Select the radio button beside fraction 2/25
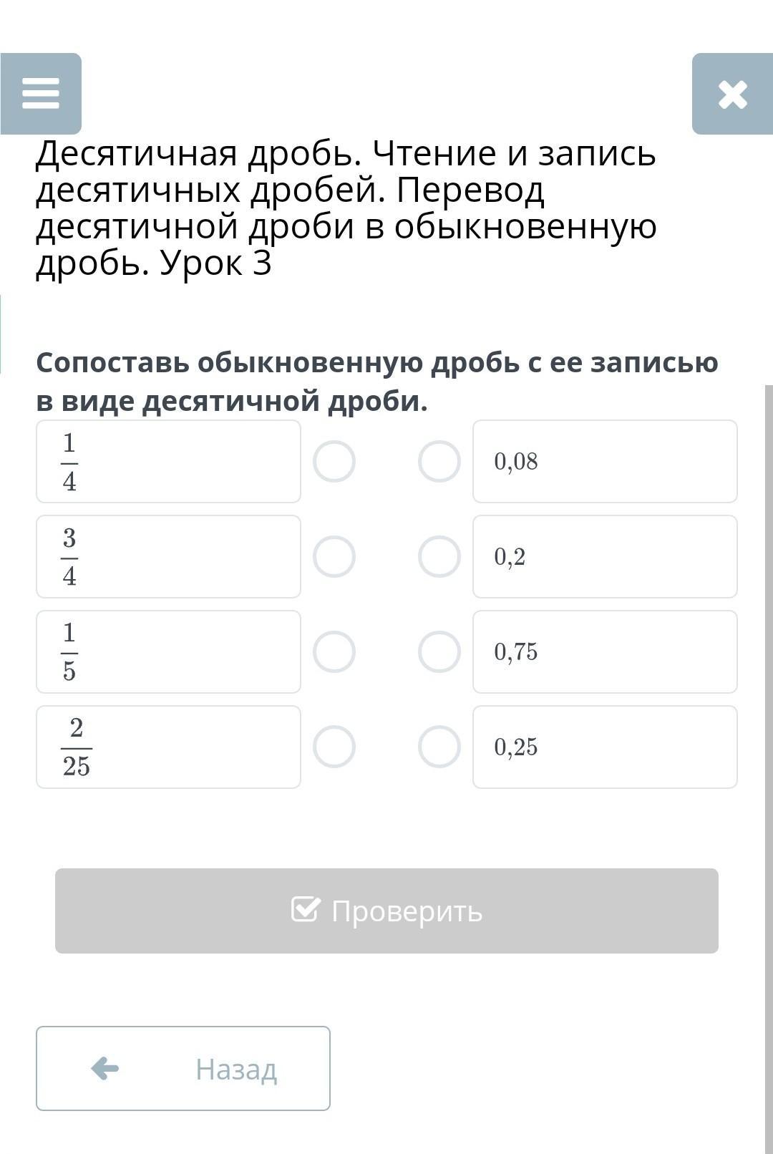Image resolution: width=773 pixels, height=1154 pixels. 334,747
